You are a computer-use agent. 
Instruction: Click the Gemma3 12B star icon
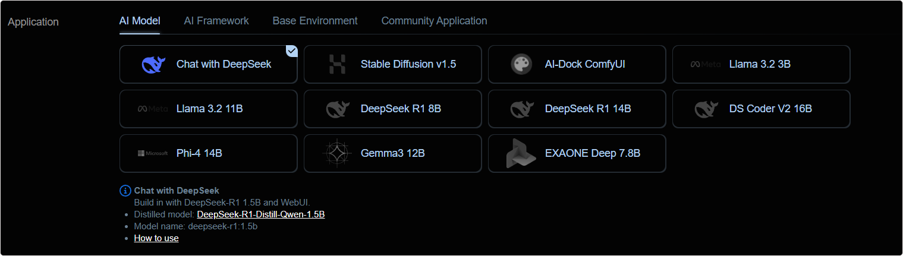(x=337, y=153)
